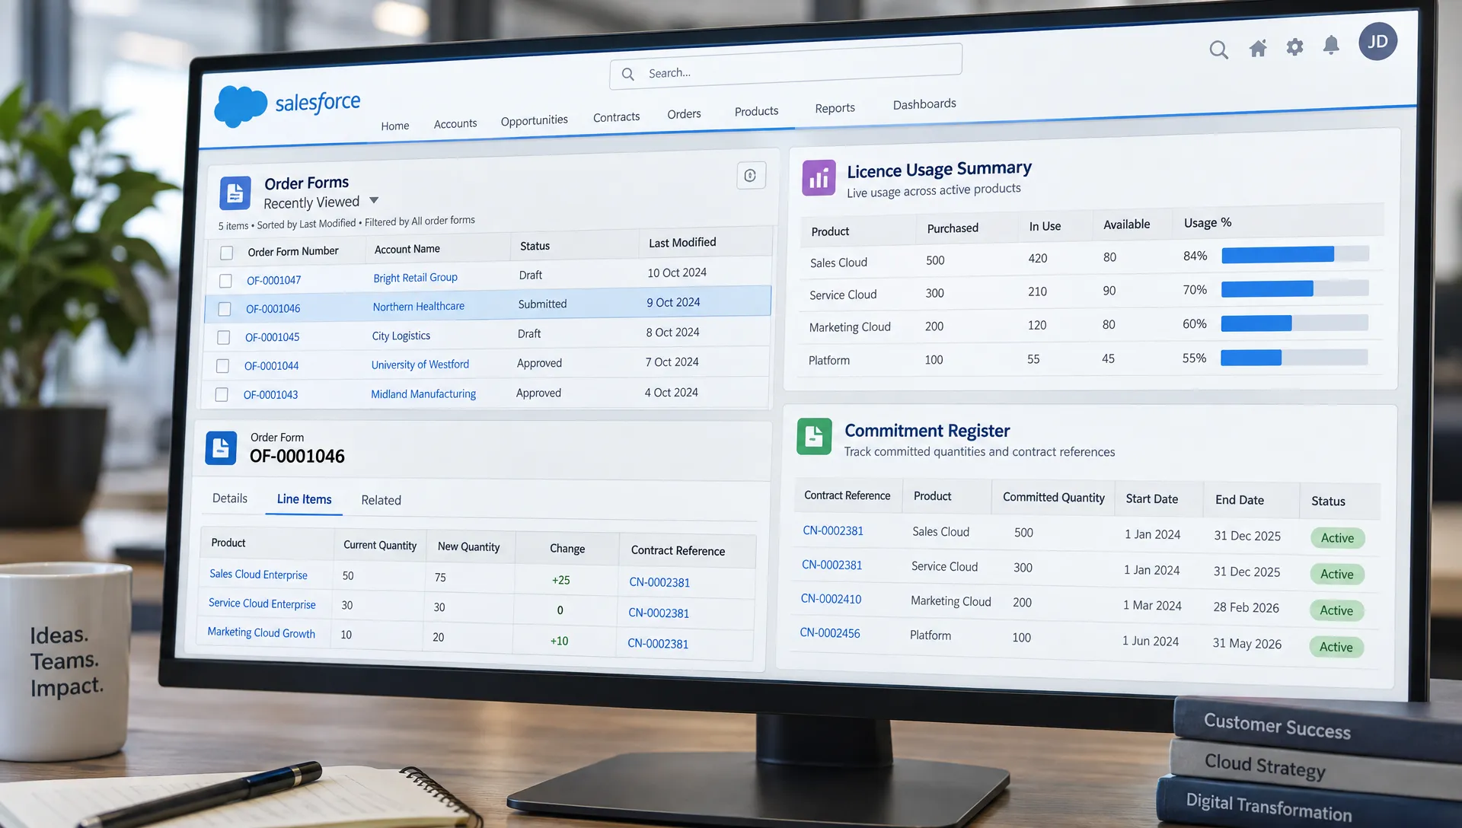Open contract CN-0002410 in Commitment Register
1462x828 pixels.
click(831, 599)
